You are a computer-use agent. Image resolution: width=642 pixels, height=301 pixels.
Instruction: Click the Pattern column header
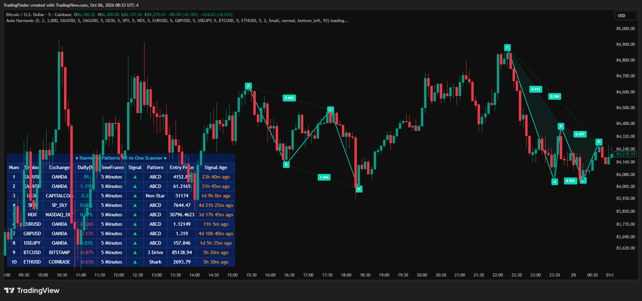(x=155, y=168)
